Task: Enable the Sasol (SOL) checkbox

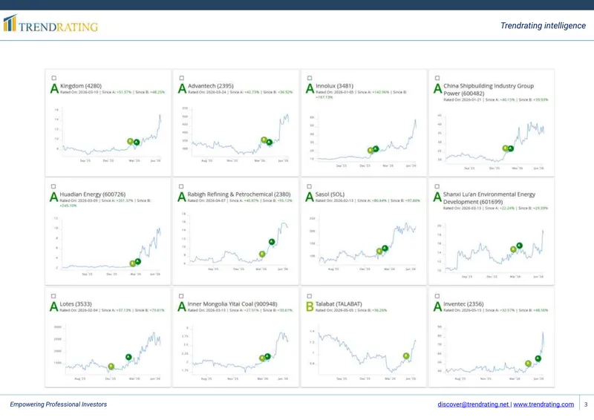Action: click(309, 186)
